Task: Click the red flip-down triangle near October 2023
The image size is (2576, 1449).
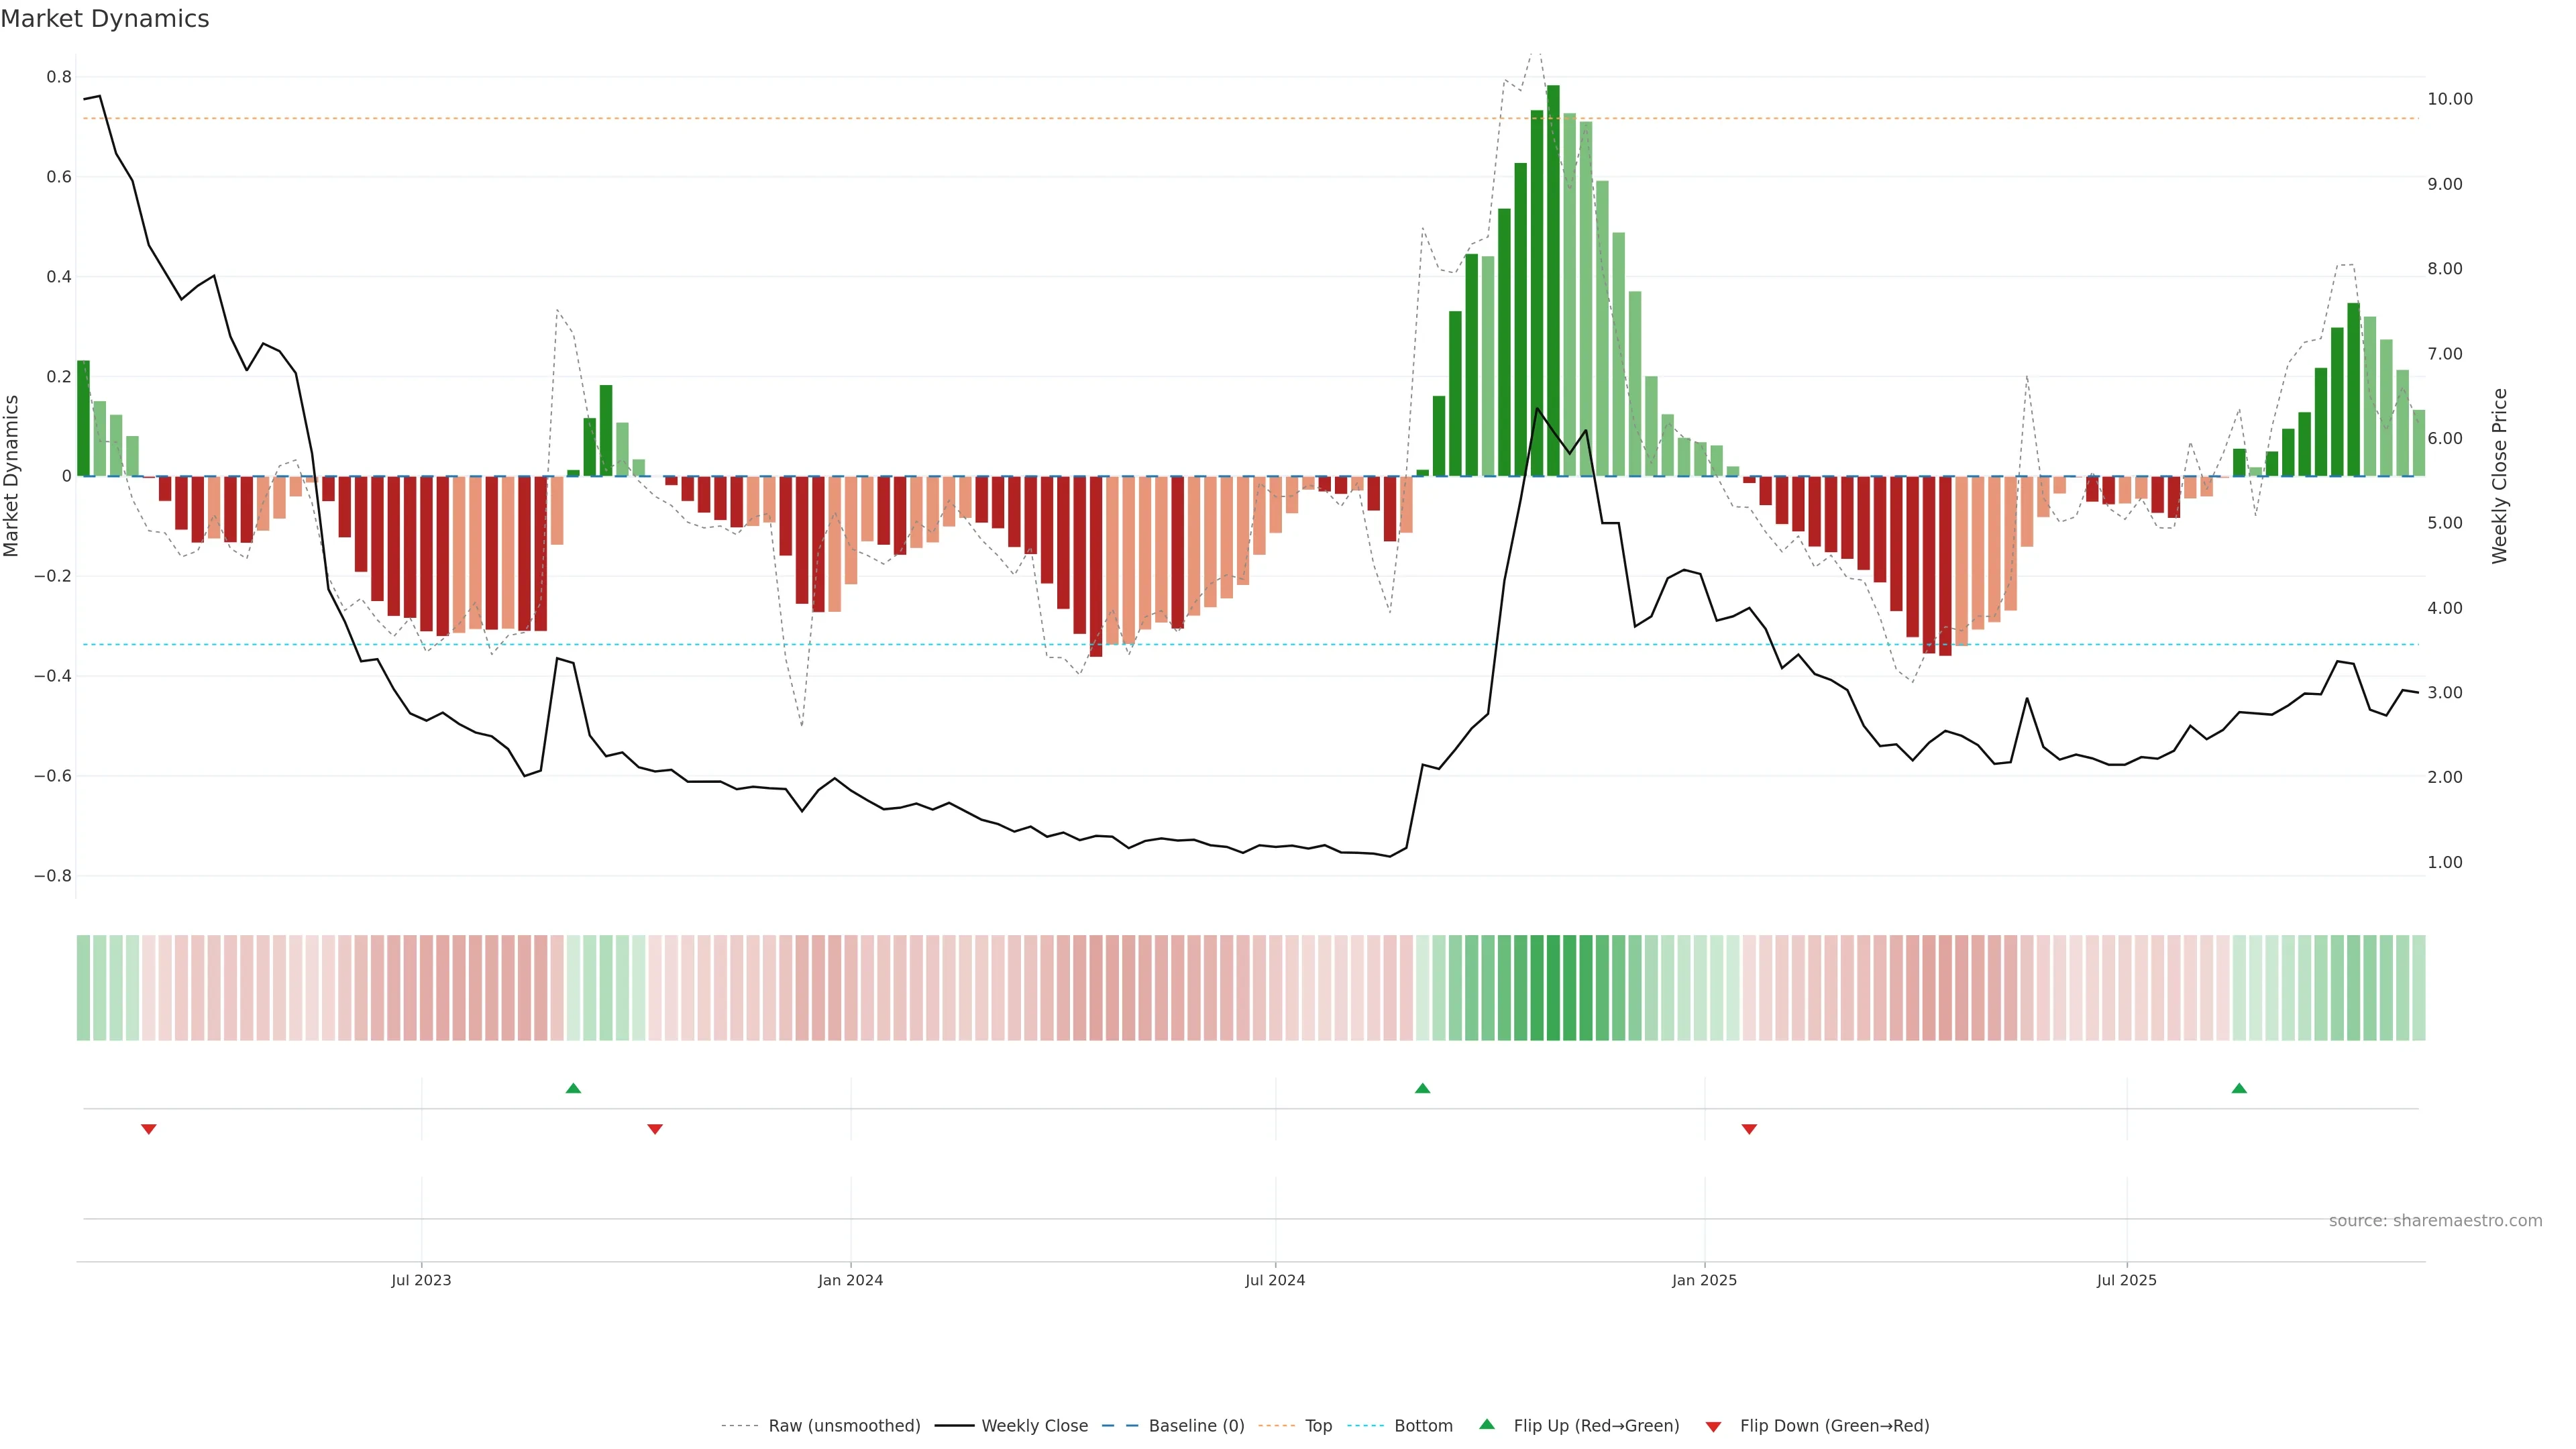Action: click(655, 1129)
